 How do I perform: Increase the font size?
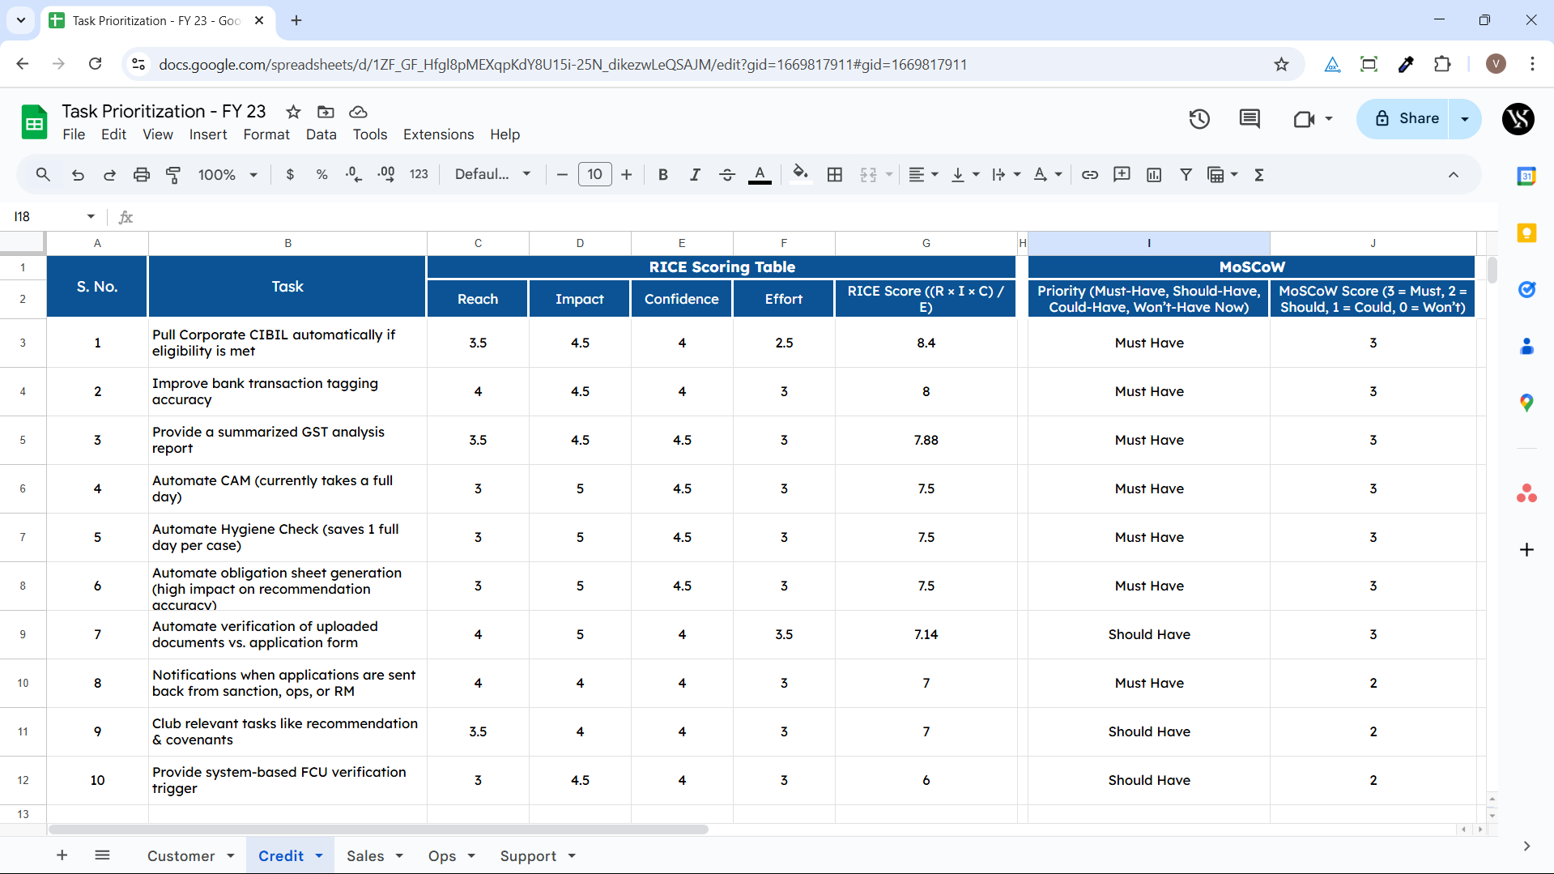coord(627,174)
